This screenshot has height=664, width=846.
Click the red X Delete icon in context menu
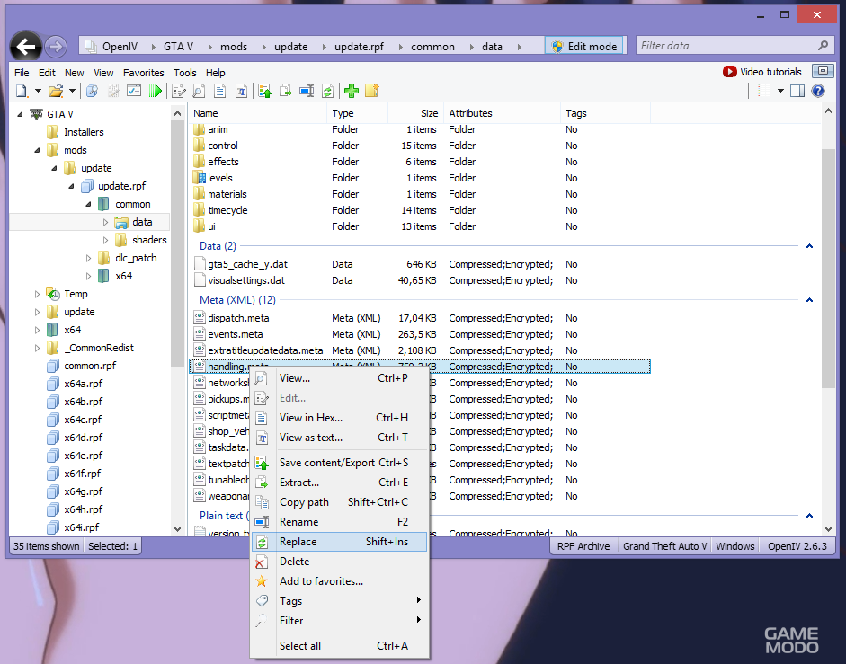(262, 562)
